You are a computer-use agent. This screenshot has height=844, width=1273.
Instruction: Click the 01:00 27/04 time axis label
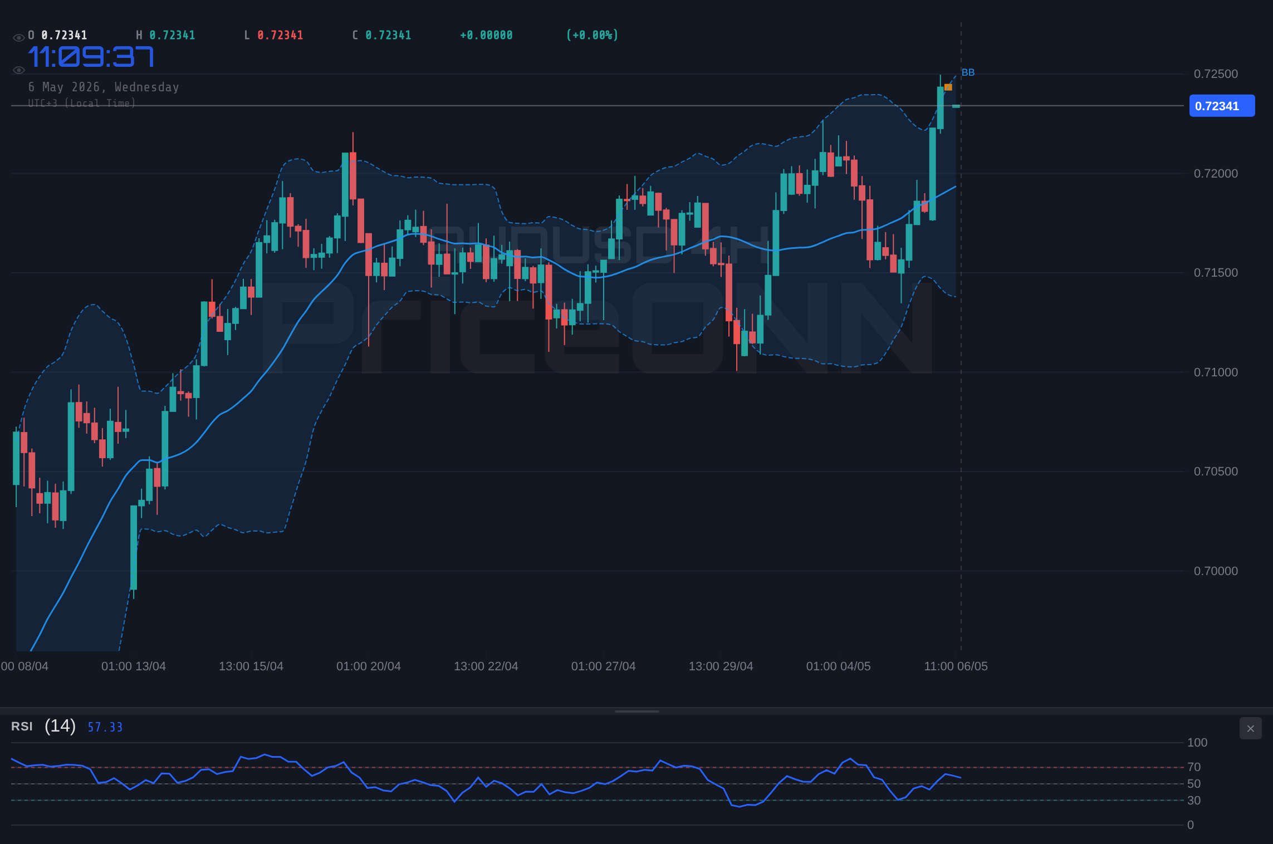(x=604, y=666)
